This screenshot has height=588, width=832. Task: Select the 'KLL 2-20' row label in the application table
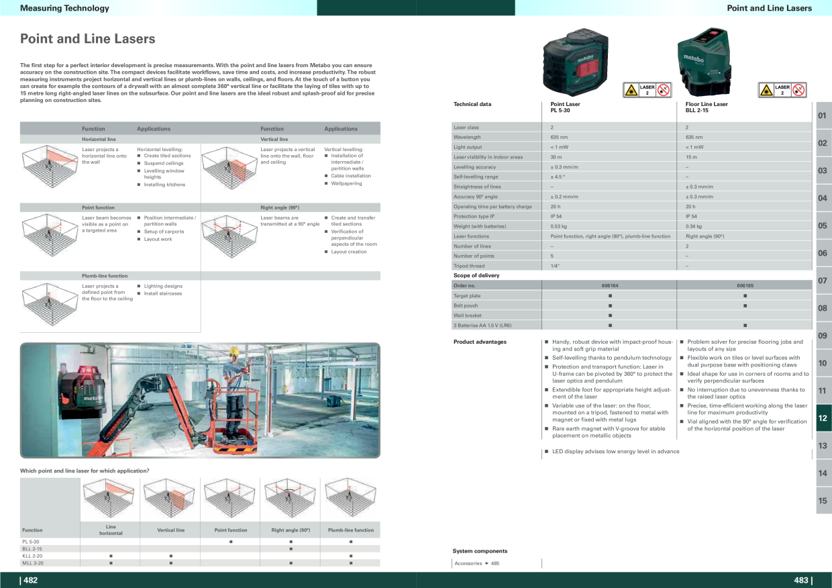click(x=32, y=556)
